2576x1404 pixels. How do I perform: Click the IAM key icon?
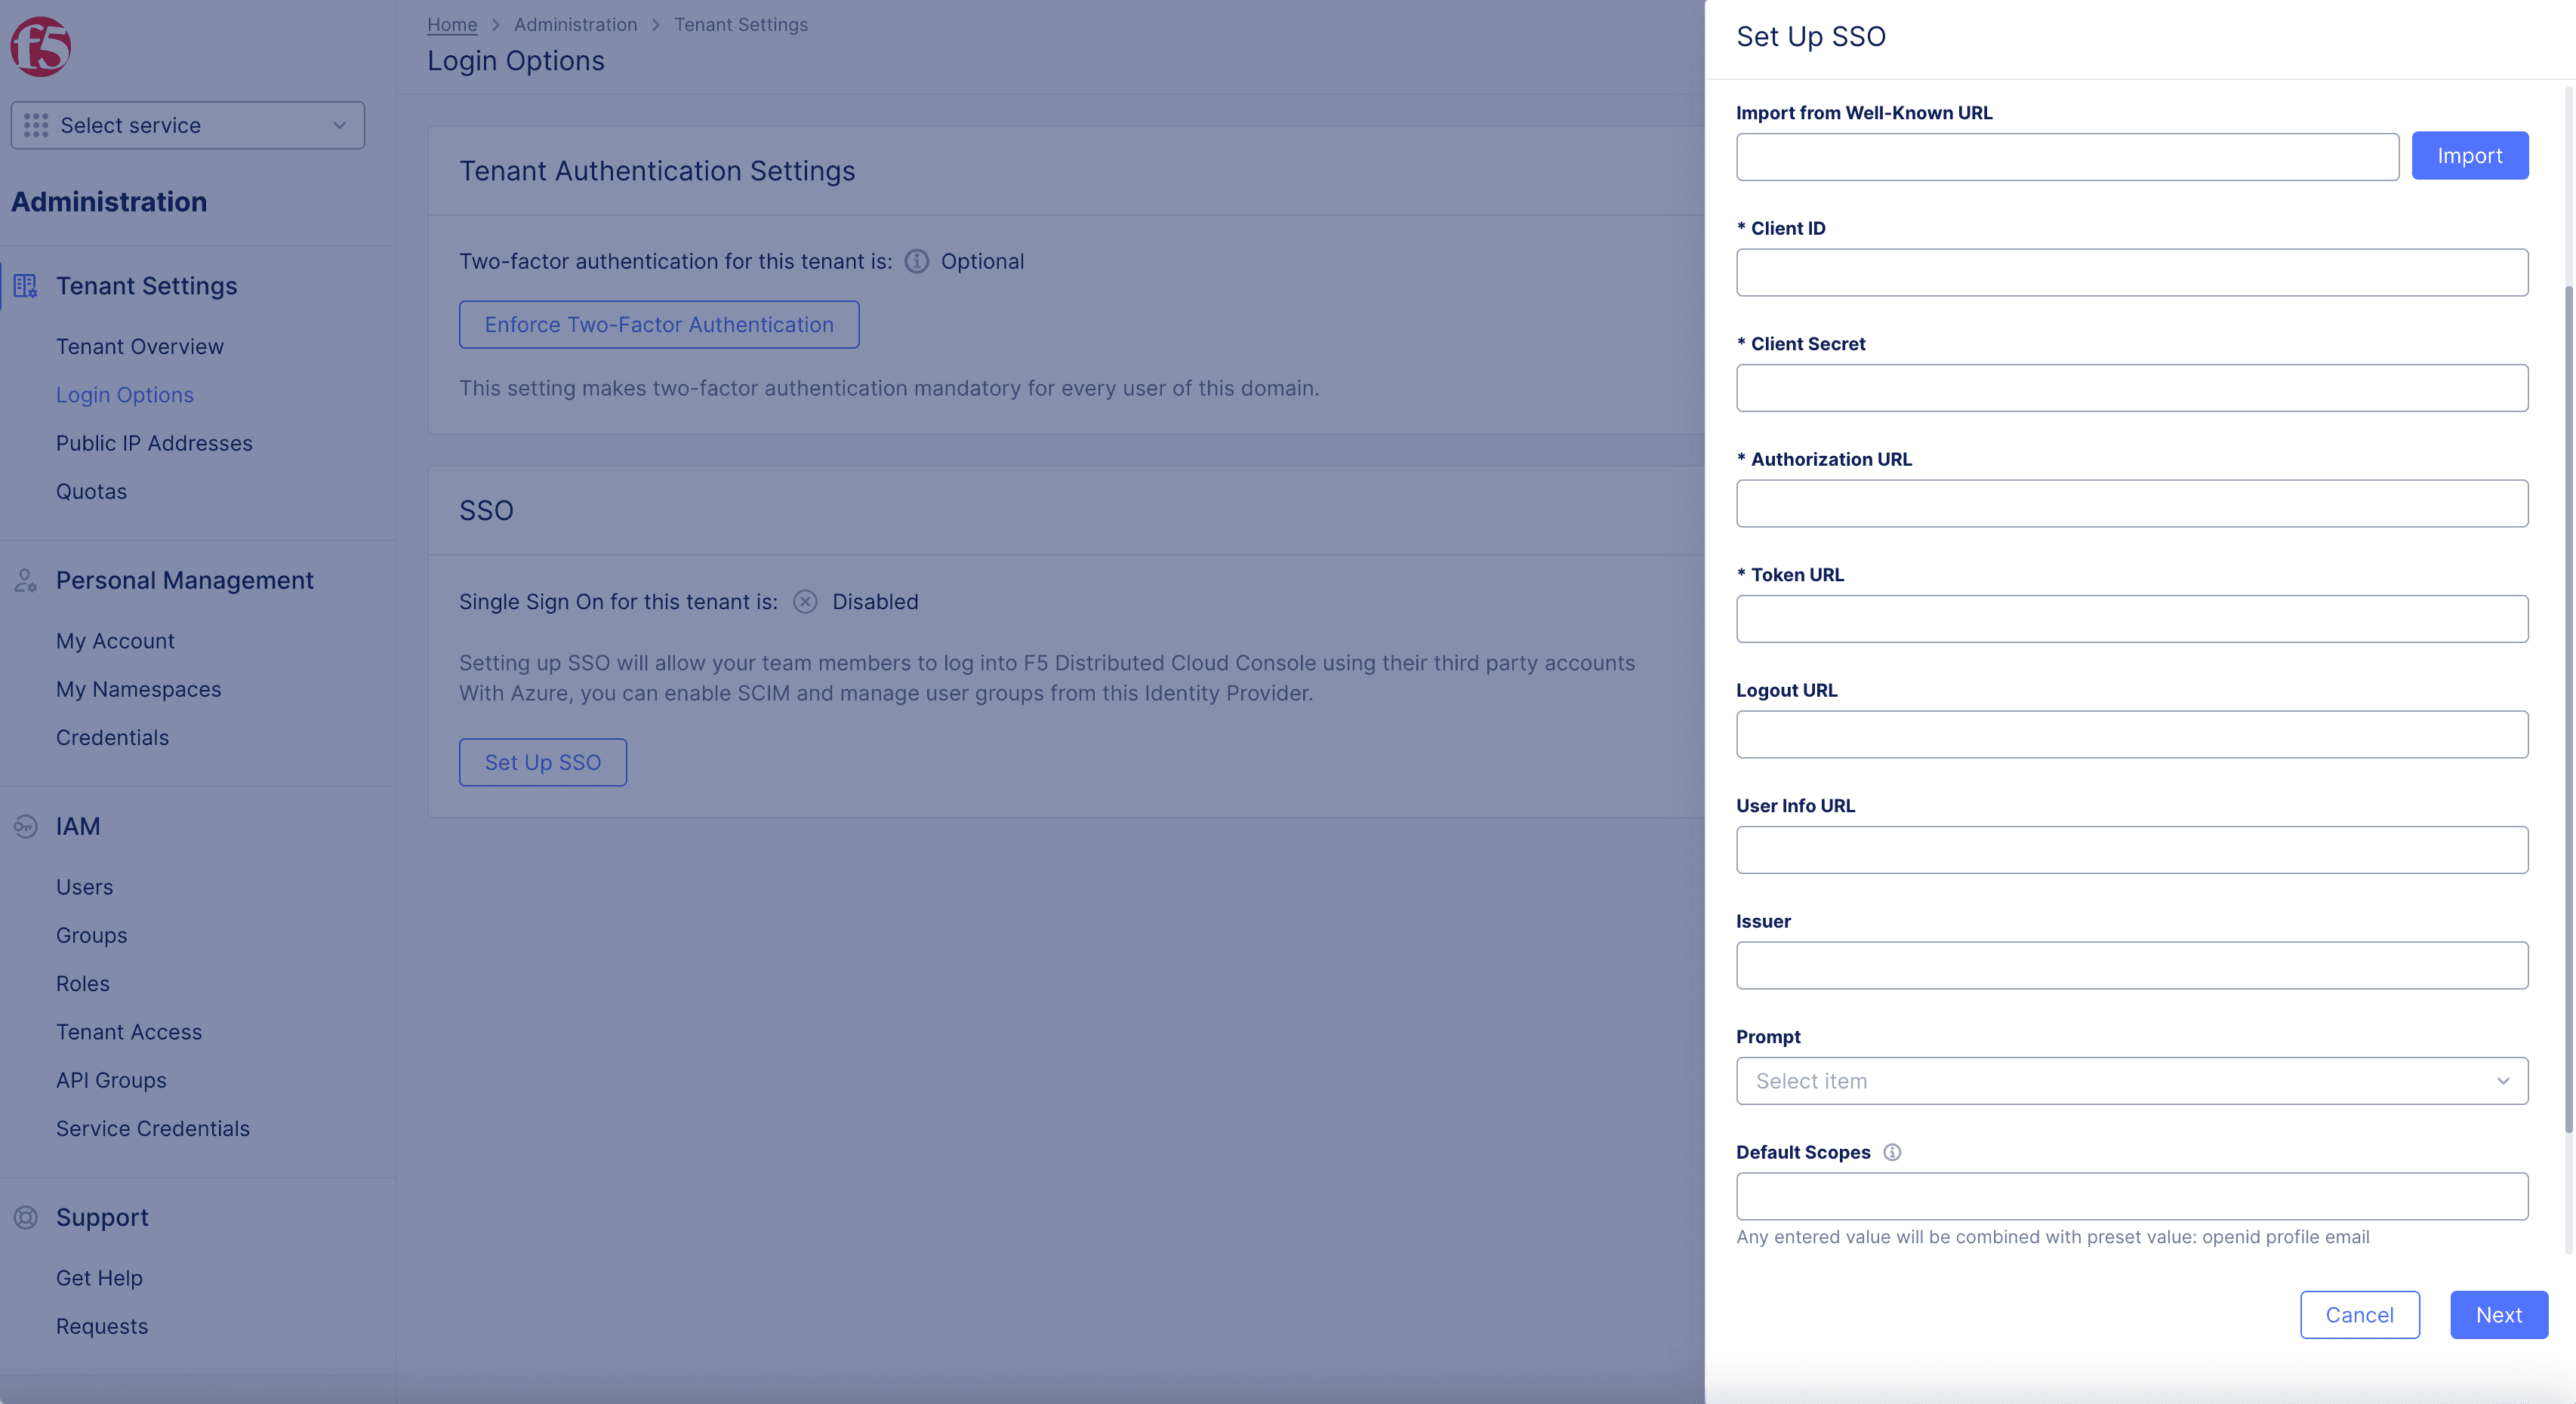pos(25,826)
